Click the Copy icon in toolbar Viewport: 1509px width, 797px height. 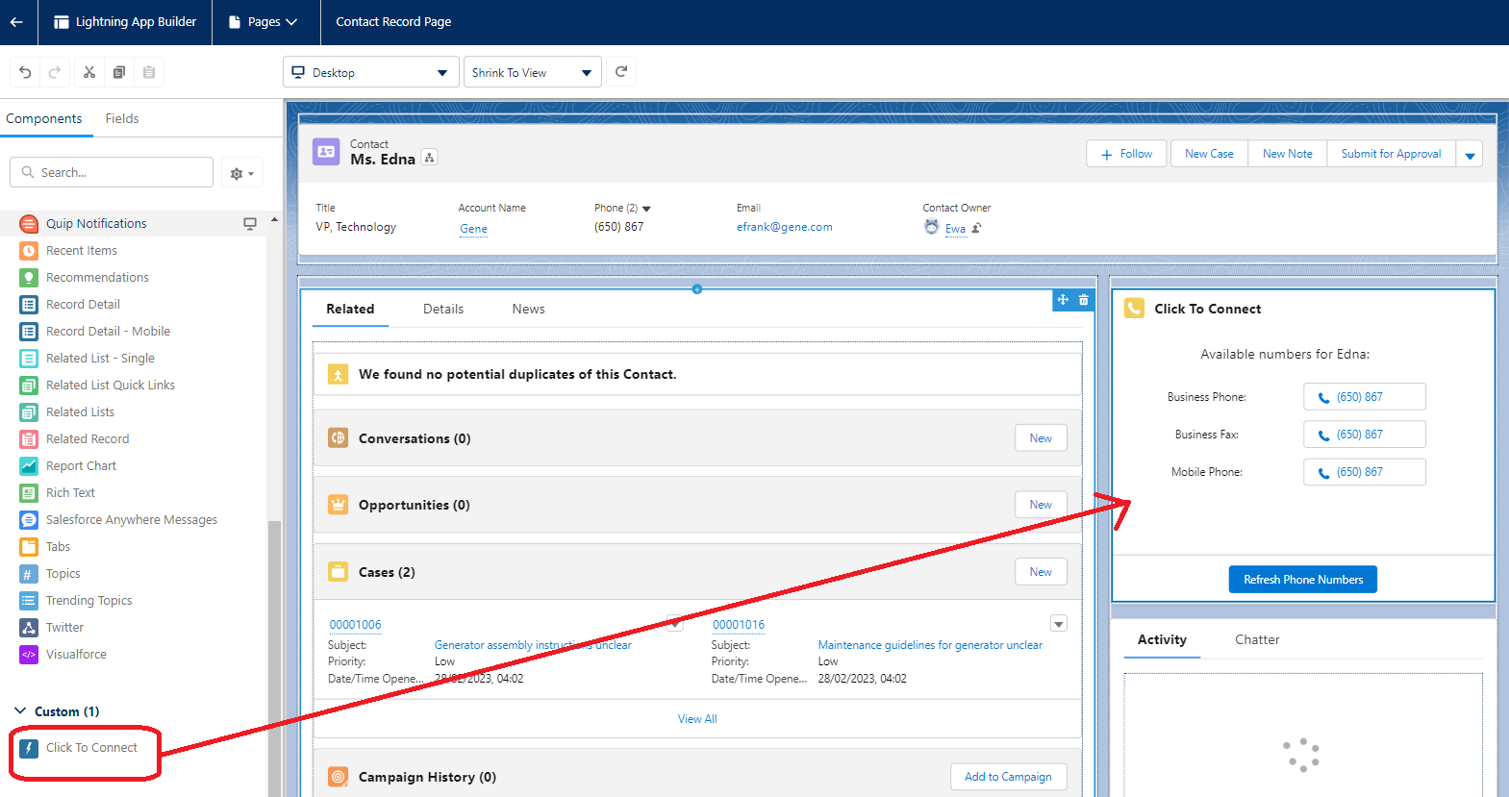coord(119,72)
